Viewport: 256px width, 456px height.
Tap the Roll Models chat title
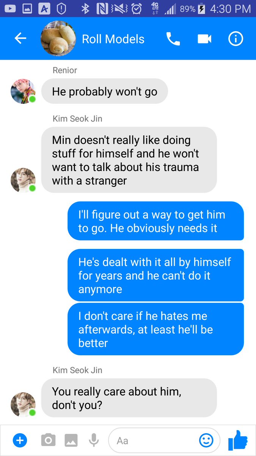pyautogui.click(x=113, y=39)
